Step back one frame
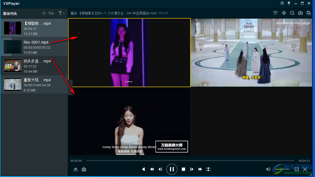The width and height of the screenshot is (315, 177). 160,169
